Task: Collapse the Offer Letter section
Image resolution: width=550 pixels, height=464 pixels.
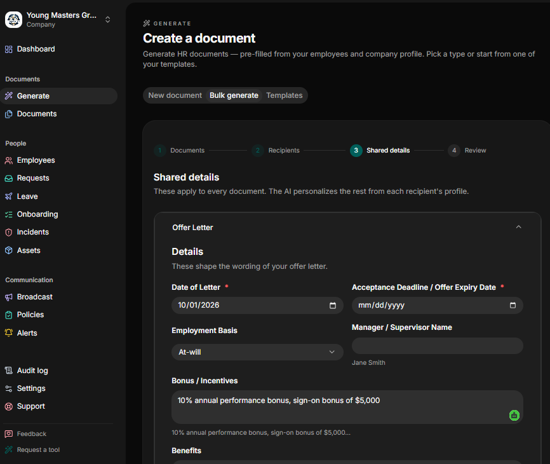Action: click(518, 227)
